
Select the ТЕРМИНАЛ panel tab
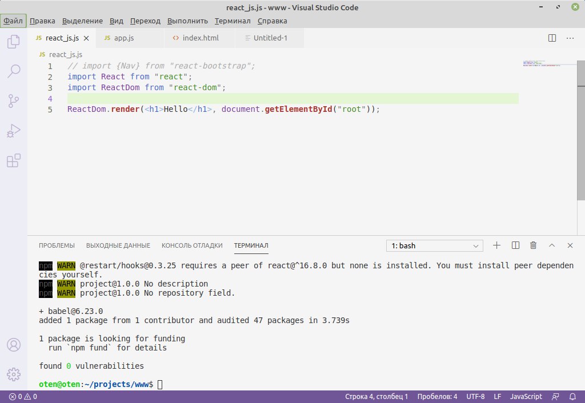[x=251, y=245]
